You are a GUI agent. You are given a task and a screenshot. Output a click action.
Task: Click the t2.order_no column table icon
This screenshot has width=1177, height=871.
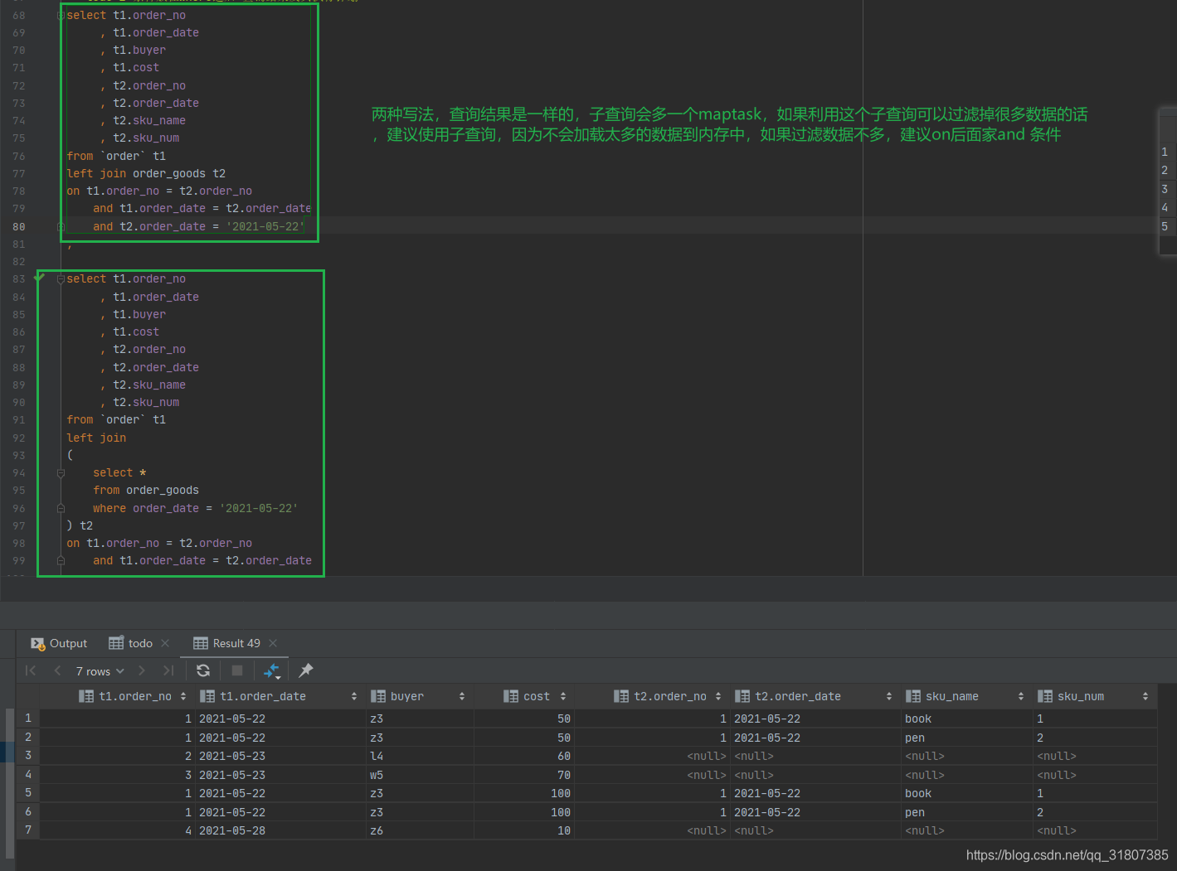point(621,696)
